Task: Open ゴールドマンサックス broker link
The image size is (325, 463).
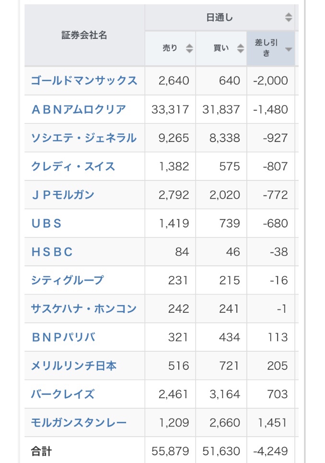Action: (84, 81)
